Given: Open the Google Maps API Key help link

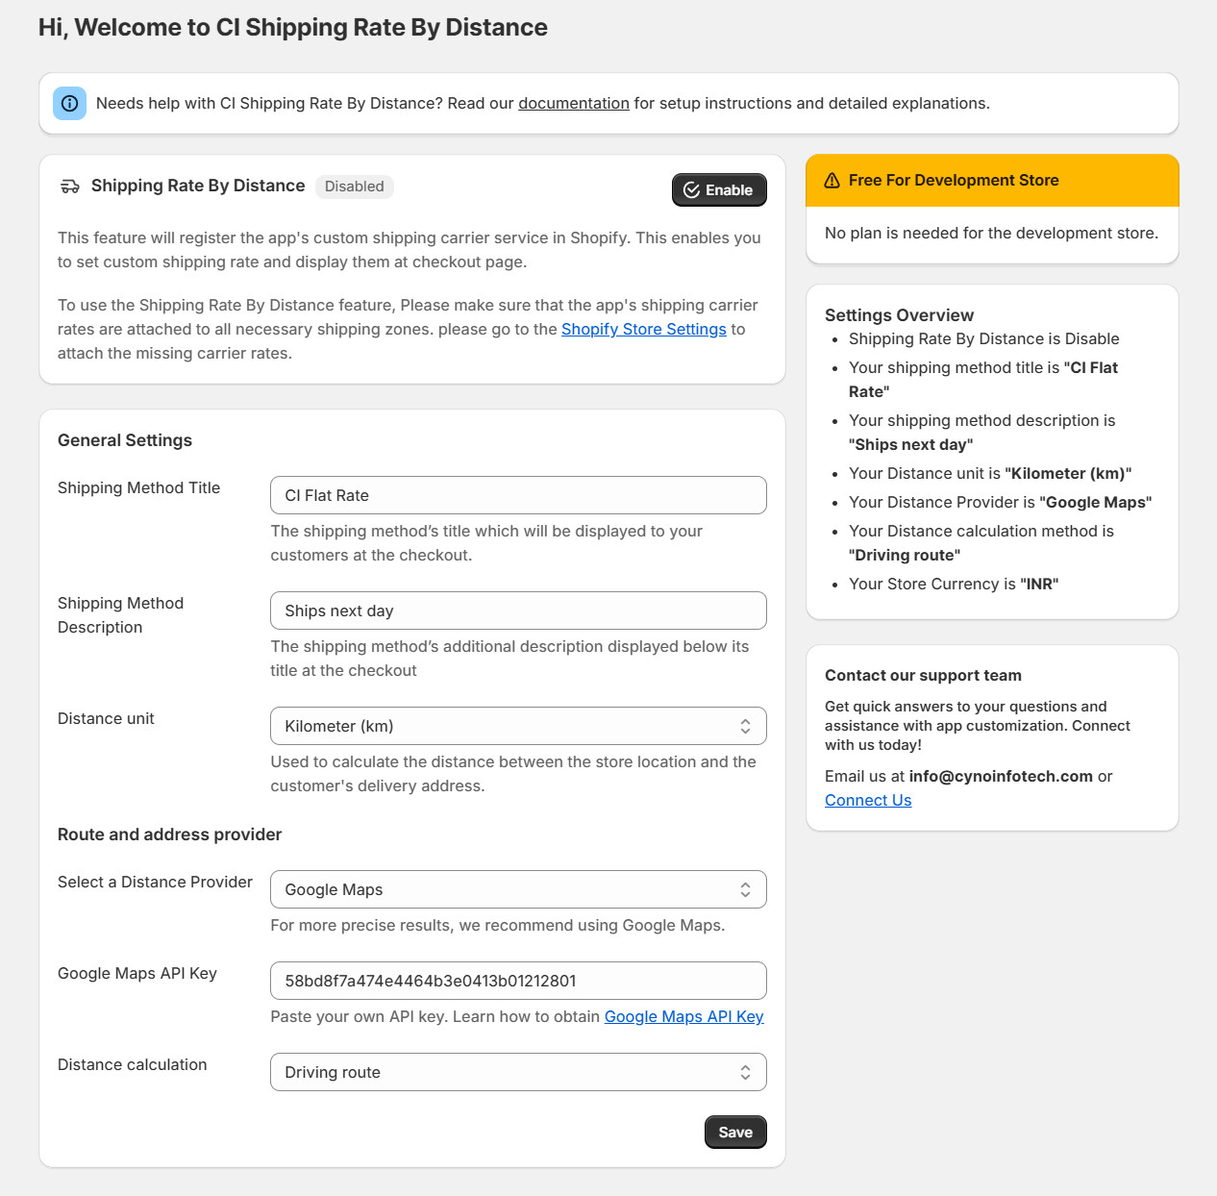Looking at the screenshot, I should [684, 1016].
